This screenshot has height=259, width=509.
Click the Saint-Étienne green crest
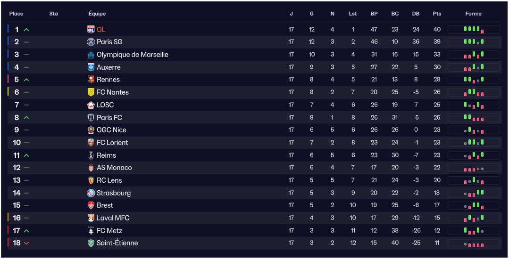pos(91,243)
